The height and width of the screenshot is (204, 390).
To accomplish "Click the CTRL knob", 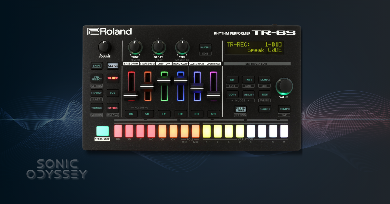I will point(182,47).
